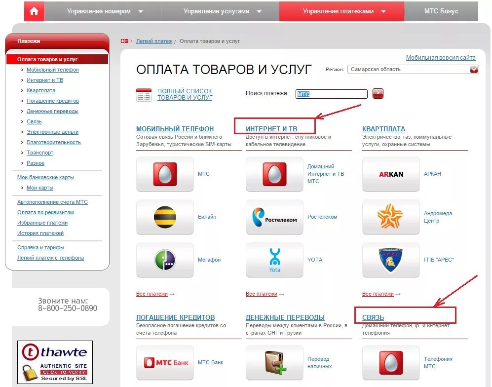Viewport: 492px width, 387px height.
Task: Open the ПОГАШЕНИЕ КРЕДИТОВ category heading
Action: point(175,317)
